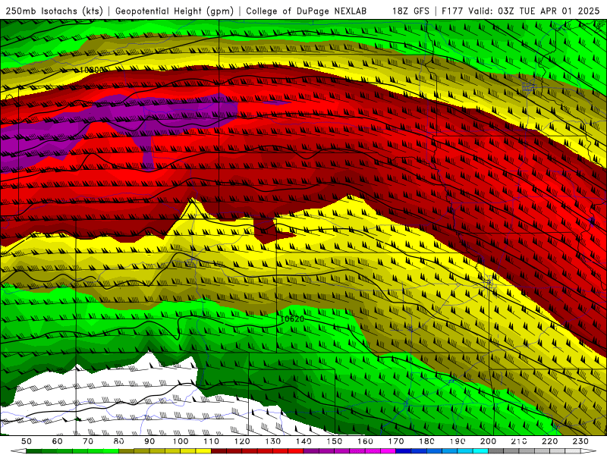The width and height of the screenshot is (607, 455).
Task: Click the legend value 90
Action: click(x=149, y=441)
